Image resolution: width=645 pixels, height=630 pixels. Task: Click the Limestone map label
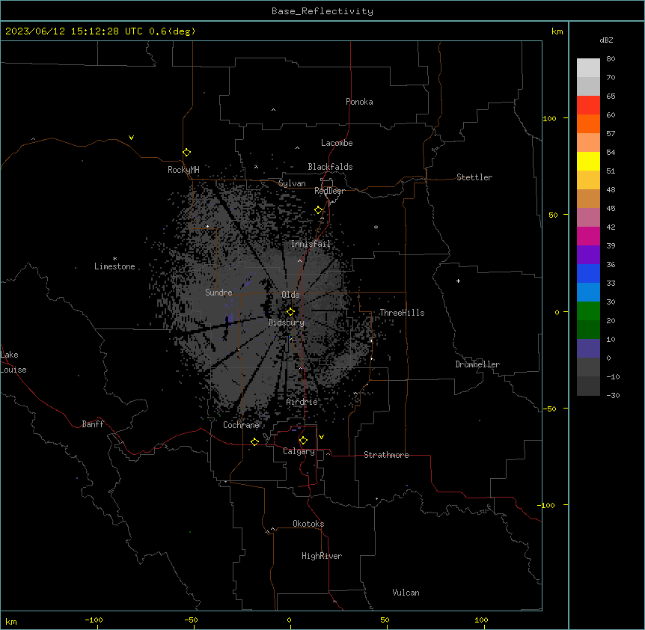tap(114, 266)
